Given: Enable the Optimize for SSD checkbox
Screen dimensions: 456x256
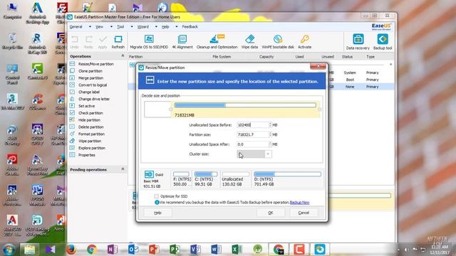Looking at the screenshot, I should [x=157, y=196].
